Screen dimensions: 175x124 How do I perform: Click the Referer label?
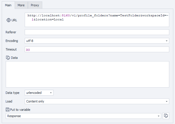click(x=11, y=32)
